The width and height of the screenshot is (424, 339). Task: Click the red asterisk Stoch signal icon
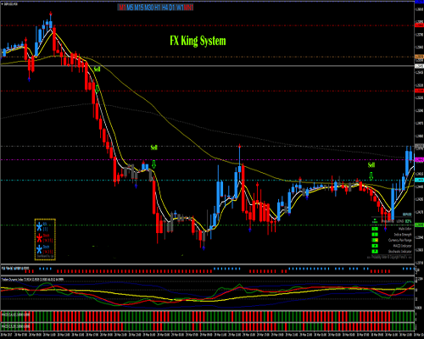click(x=39, y=238)
